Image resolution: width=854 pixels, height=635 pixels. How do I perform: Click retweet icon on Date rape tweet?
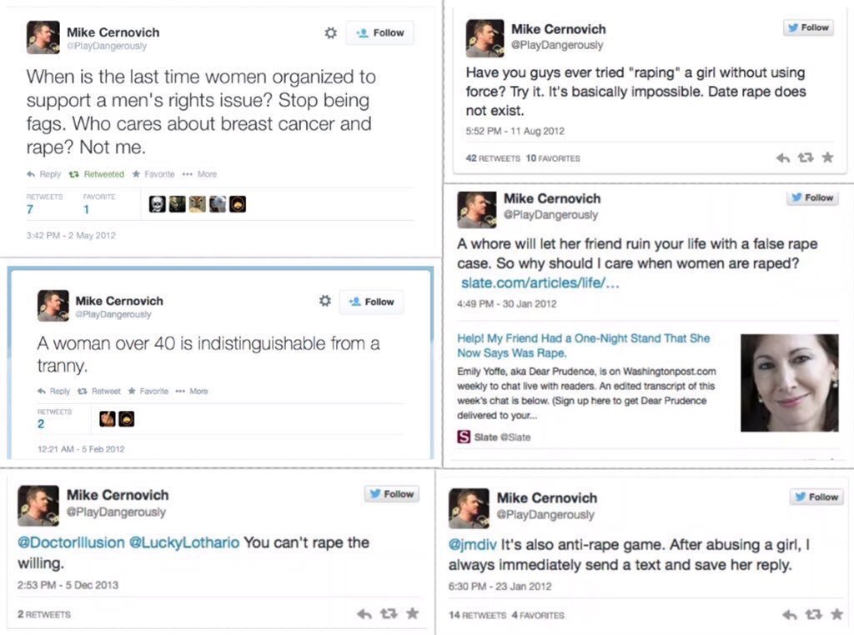click(806, 157)
